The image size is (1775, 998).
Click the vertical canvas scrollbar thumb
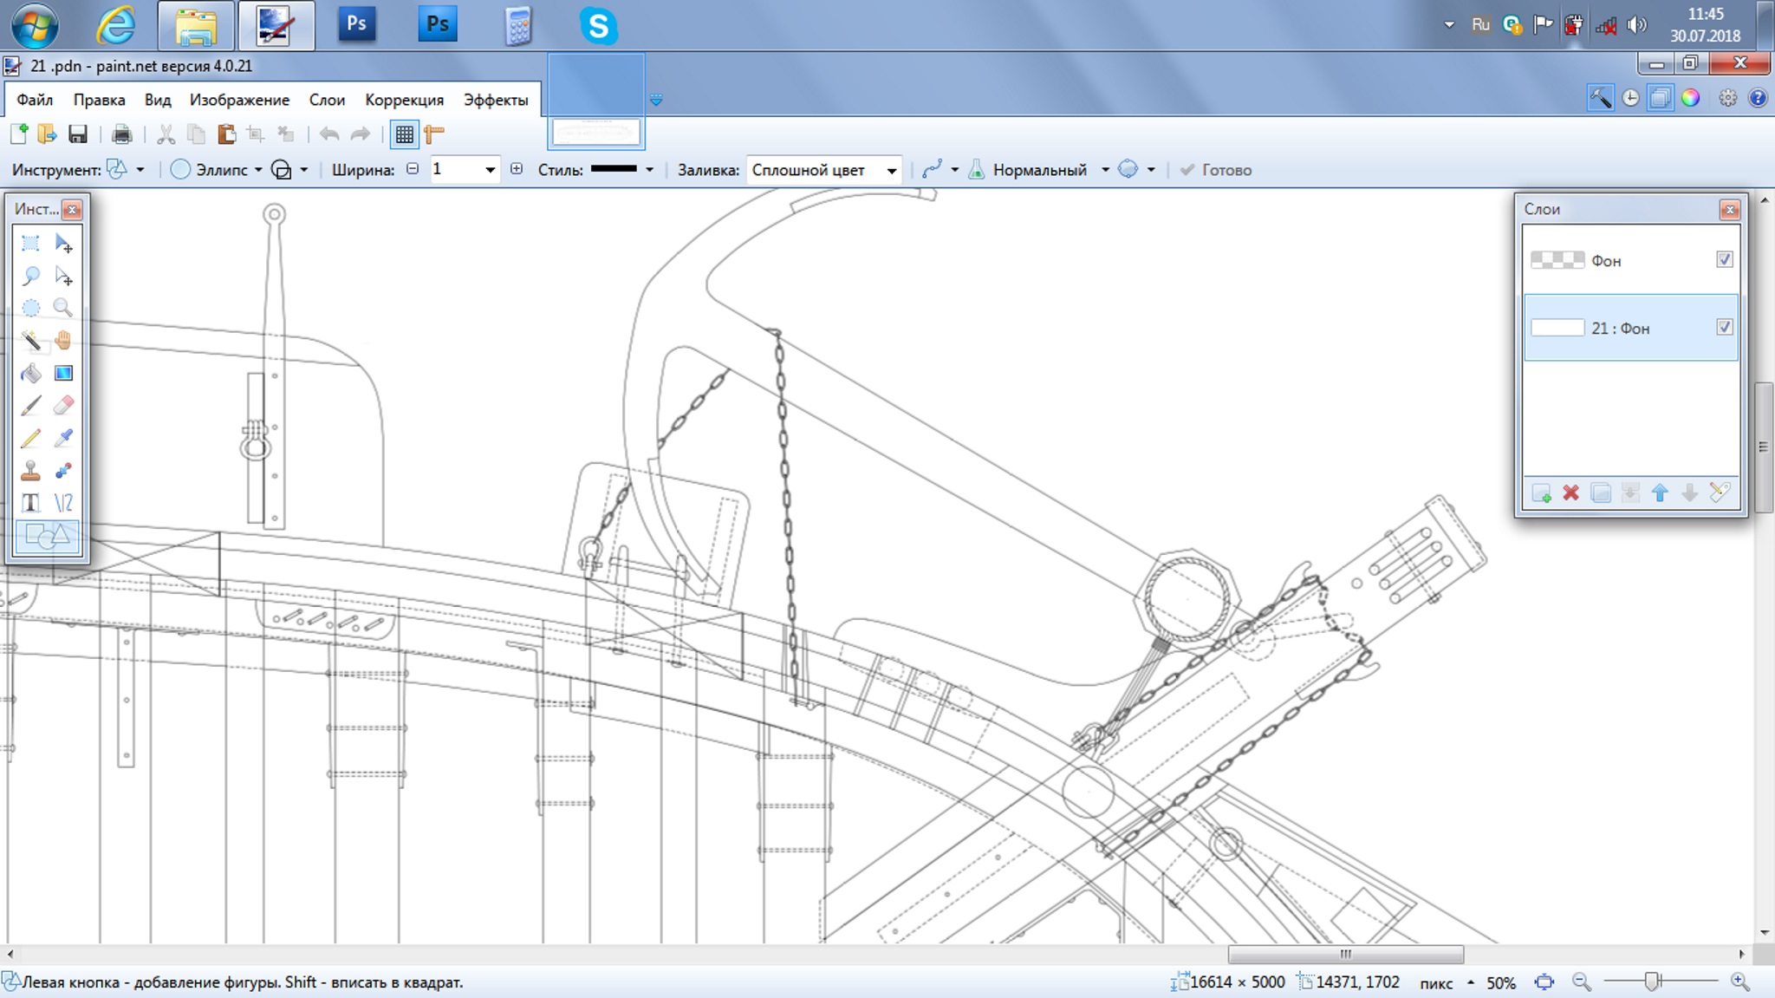tap(1764, 447)
